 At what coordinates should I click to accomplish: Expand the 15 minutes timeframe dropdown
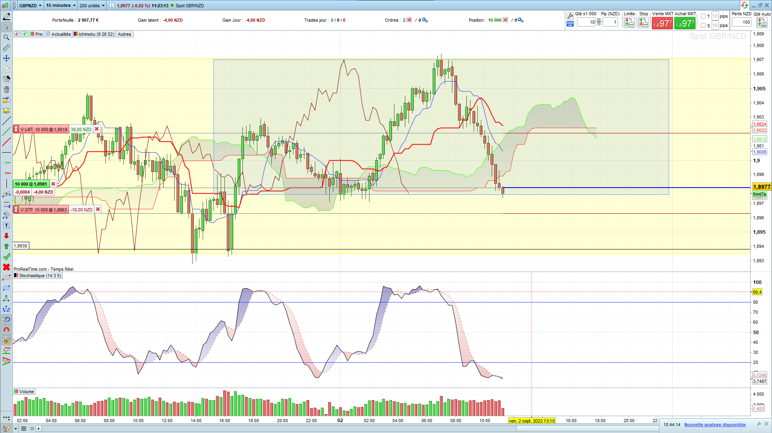[x=61, y=5]
